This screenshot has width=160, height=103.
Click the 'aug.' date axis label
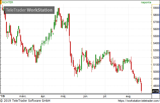128,96
